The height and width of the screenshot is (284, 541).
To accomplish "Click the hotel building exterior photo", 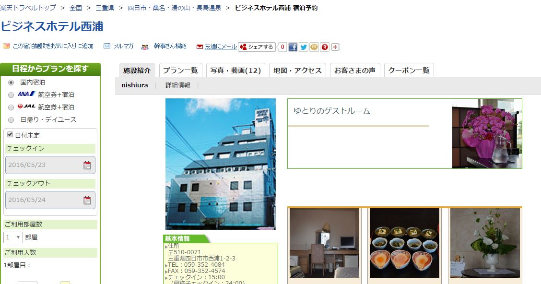I will [221, 164].
